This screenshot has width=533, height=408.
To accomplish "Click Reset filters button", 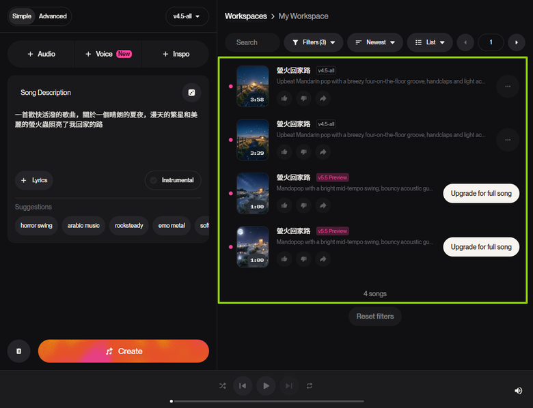I will point(375,317).
